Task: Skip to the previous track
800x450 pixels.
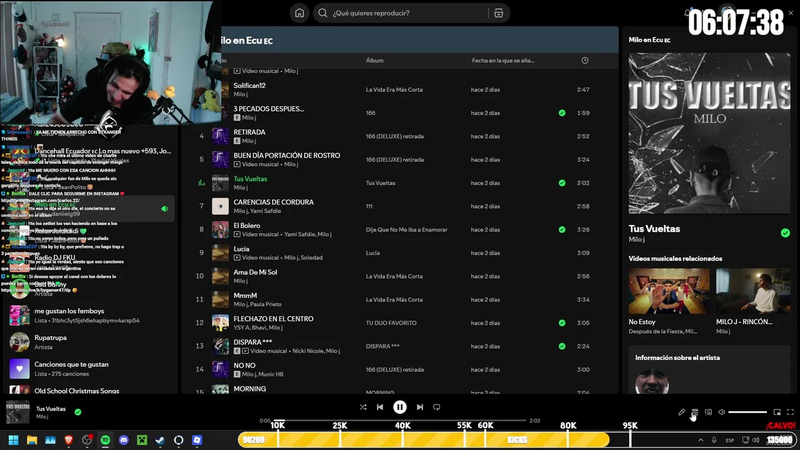Action: 380,407
